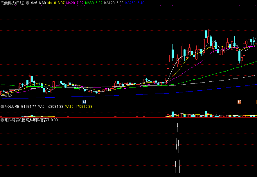Click the 明珠尊赢S版 indicator name

(x=15, y=120)
